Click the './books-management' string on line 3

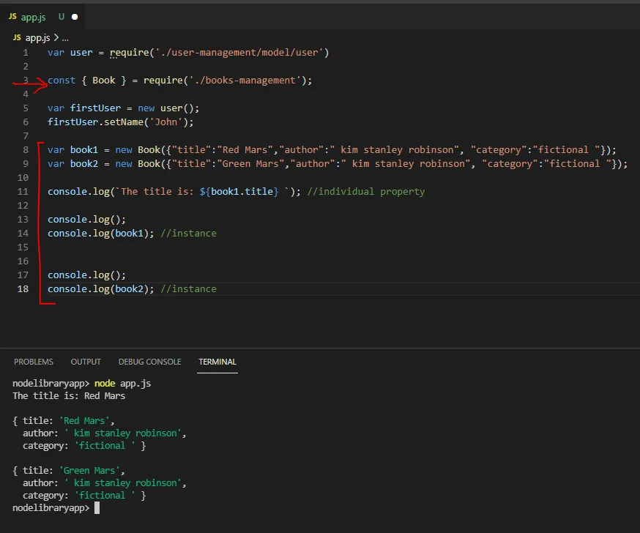[245, 81]
